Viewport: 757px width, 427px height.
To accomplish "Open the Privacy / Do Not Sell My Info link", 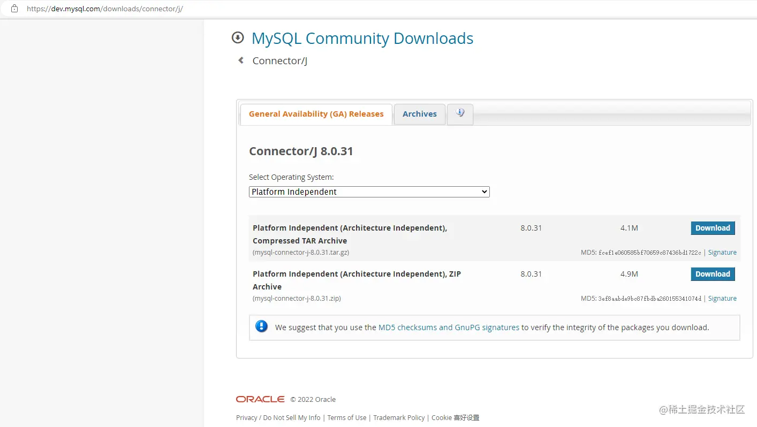I will point(278,418).
